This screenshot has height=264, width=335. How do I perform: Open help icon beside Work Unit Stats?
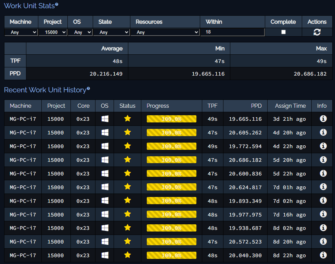click(x=56, y=4)
